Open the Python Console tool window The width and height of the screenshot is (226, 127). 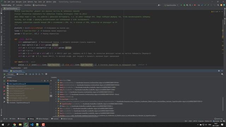[x=67, y=119]
